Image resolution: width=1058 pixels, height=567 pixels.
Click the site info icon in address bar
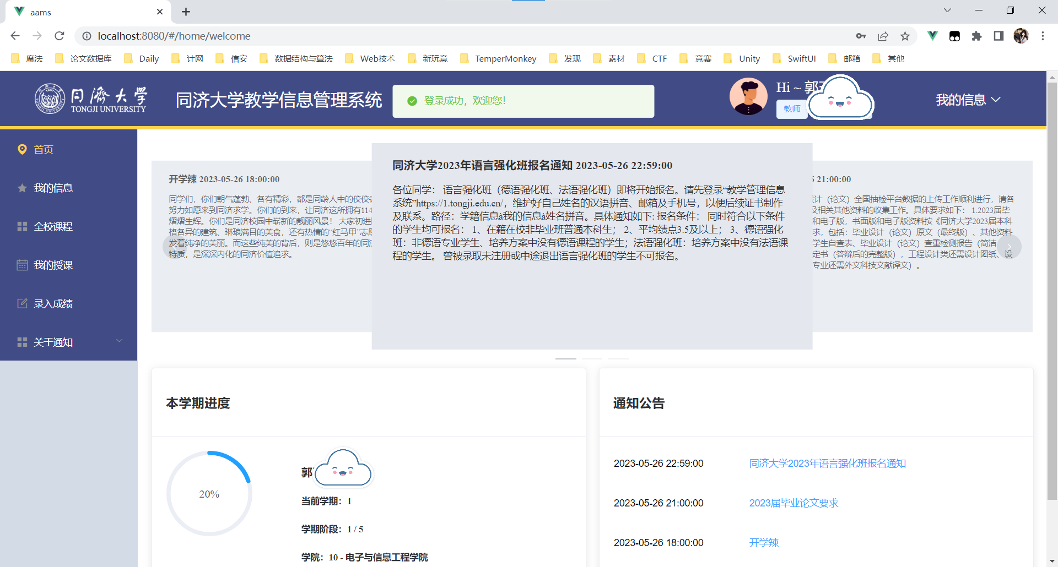point(87,36)
